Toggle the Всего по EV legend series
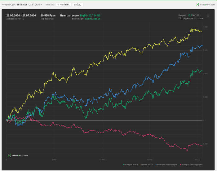Viewport: 217px width, 171px height. pos(147,164)
